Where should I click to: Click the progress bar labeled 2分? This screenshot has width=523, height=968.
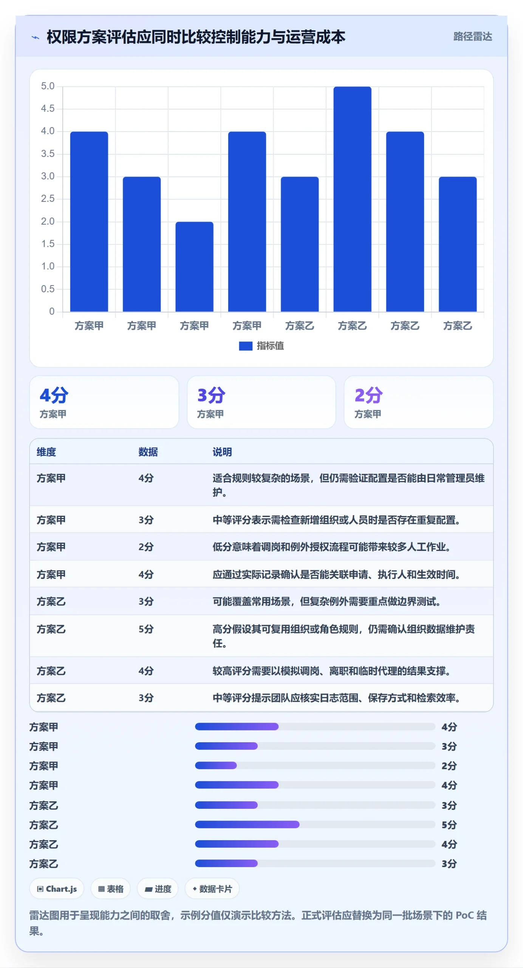click(x=315, y=765)
